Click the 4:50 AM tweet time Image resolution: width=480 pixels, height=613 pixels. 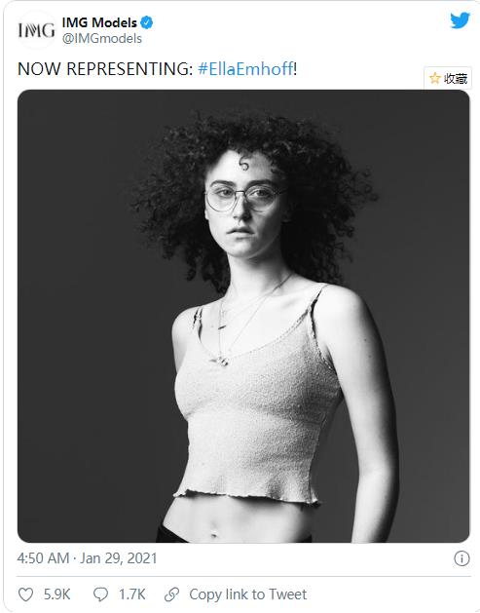click(x=43, y=558)
